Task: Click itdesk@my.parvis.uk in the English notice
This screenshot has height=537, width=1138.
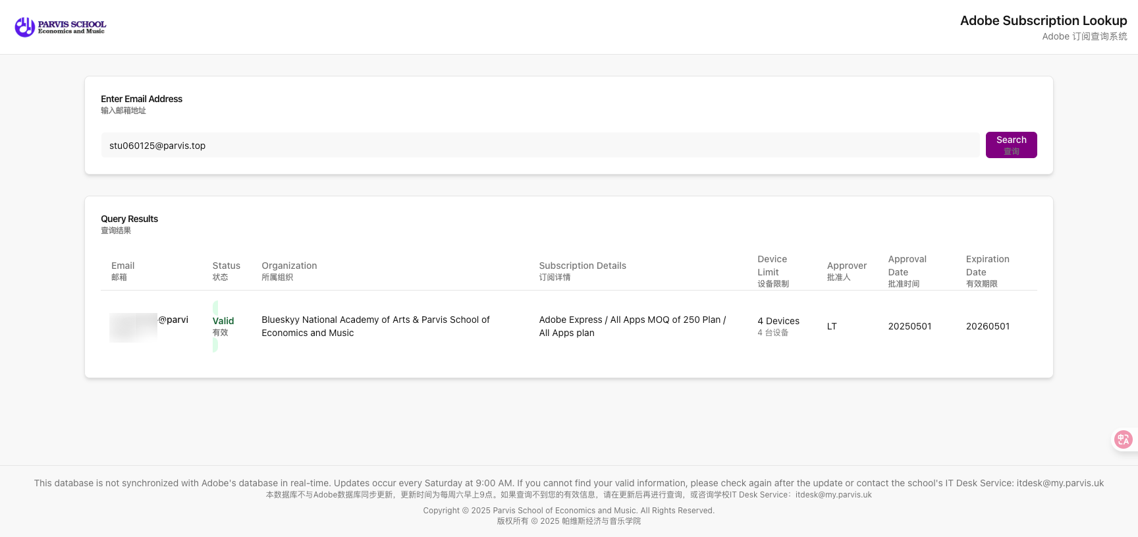Action: [x=1060, y=483]
